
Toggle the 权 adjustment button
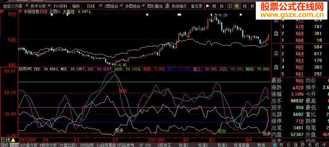tap(237, 6)
